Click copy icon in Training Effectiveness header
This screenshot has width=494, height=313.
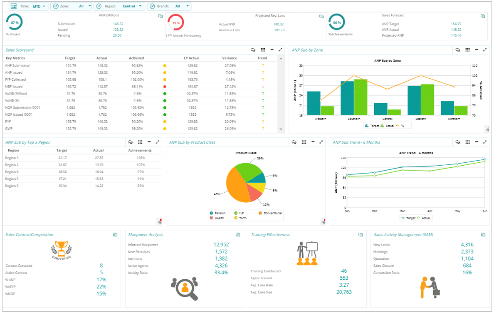coord(361,235)
